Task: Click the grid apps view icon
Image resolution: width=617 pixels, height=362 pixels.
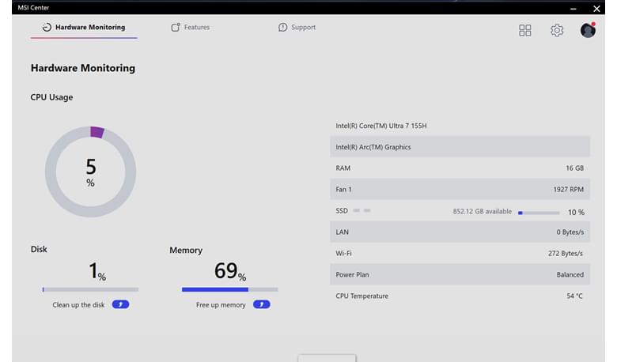Action: tap(525, 30)
